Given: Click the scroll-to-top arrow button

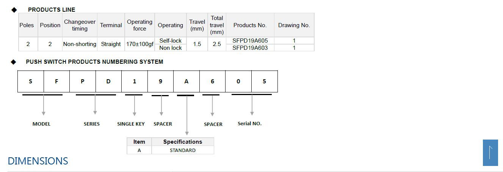Looking at the screenshot, I should (490, 152).
